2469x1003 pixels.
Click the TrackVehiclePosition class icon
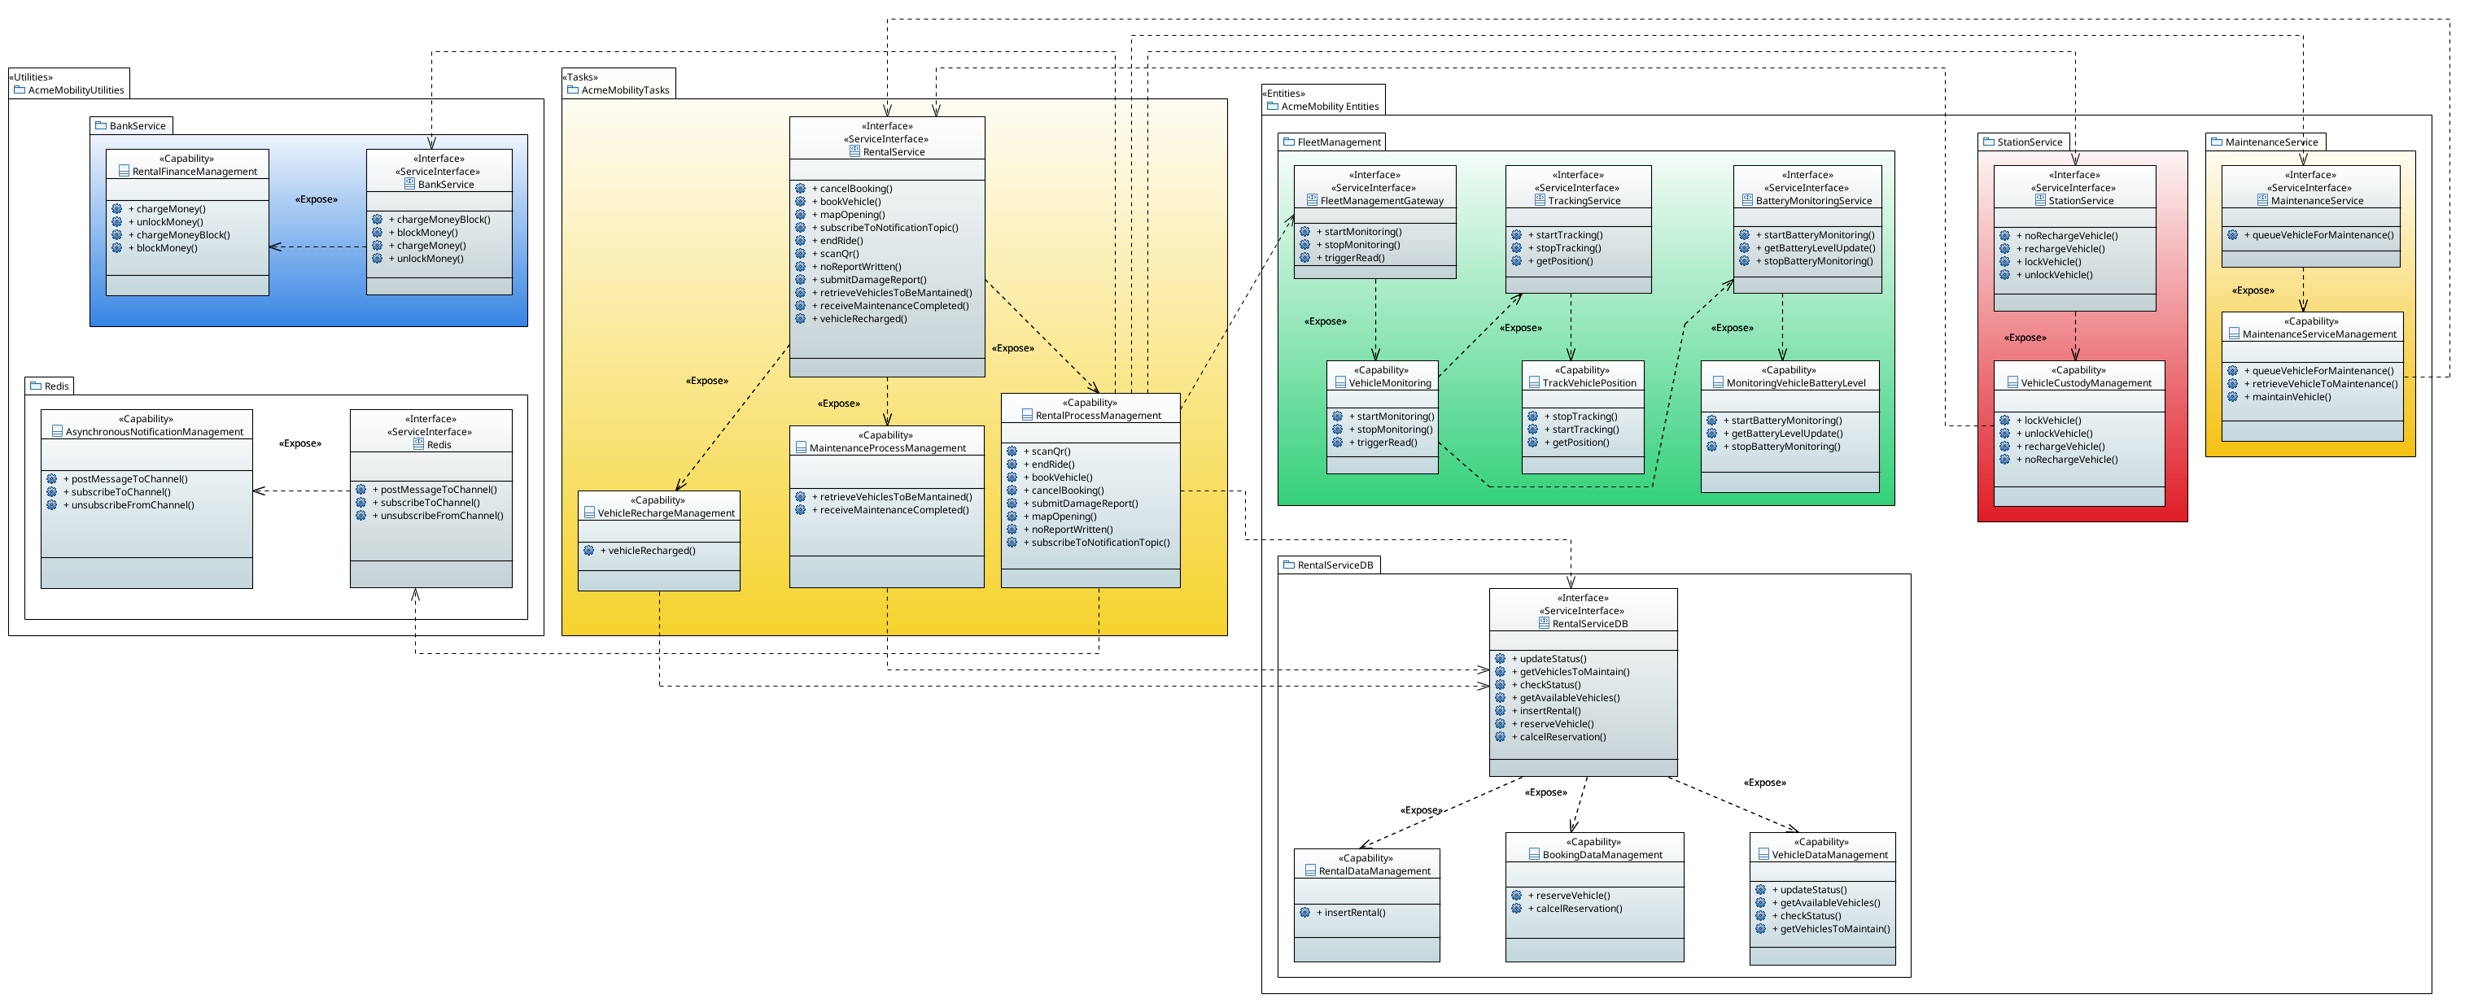click(x=1533, y=383)
